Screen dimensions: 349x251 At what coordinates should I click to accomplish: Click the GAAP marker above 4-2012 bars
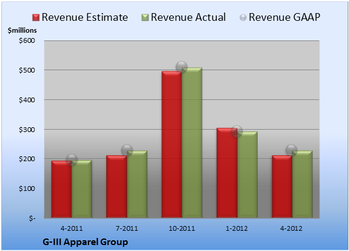pyautogui.click(x=291, y=150)
